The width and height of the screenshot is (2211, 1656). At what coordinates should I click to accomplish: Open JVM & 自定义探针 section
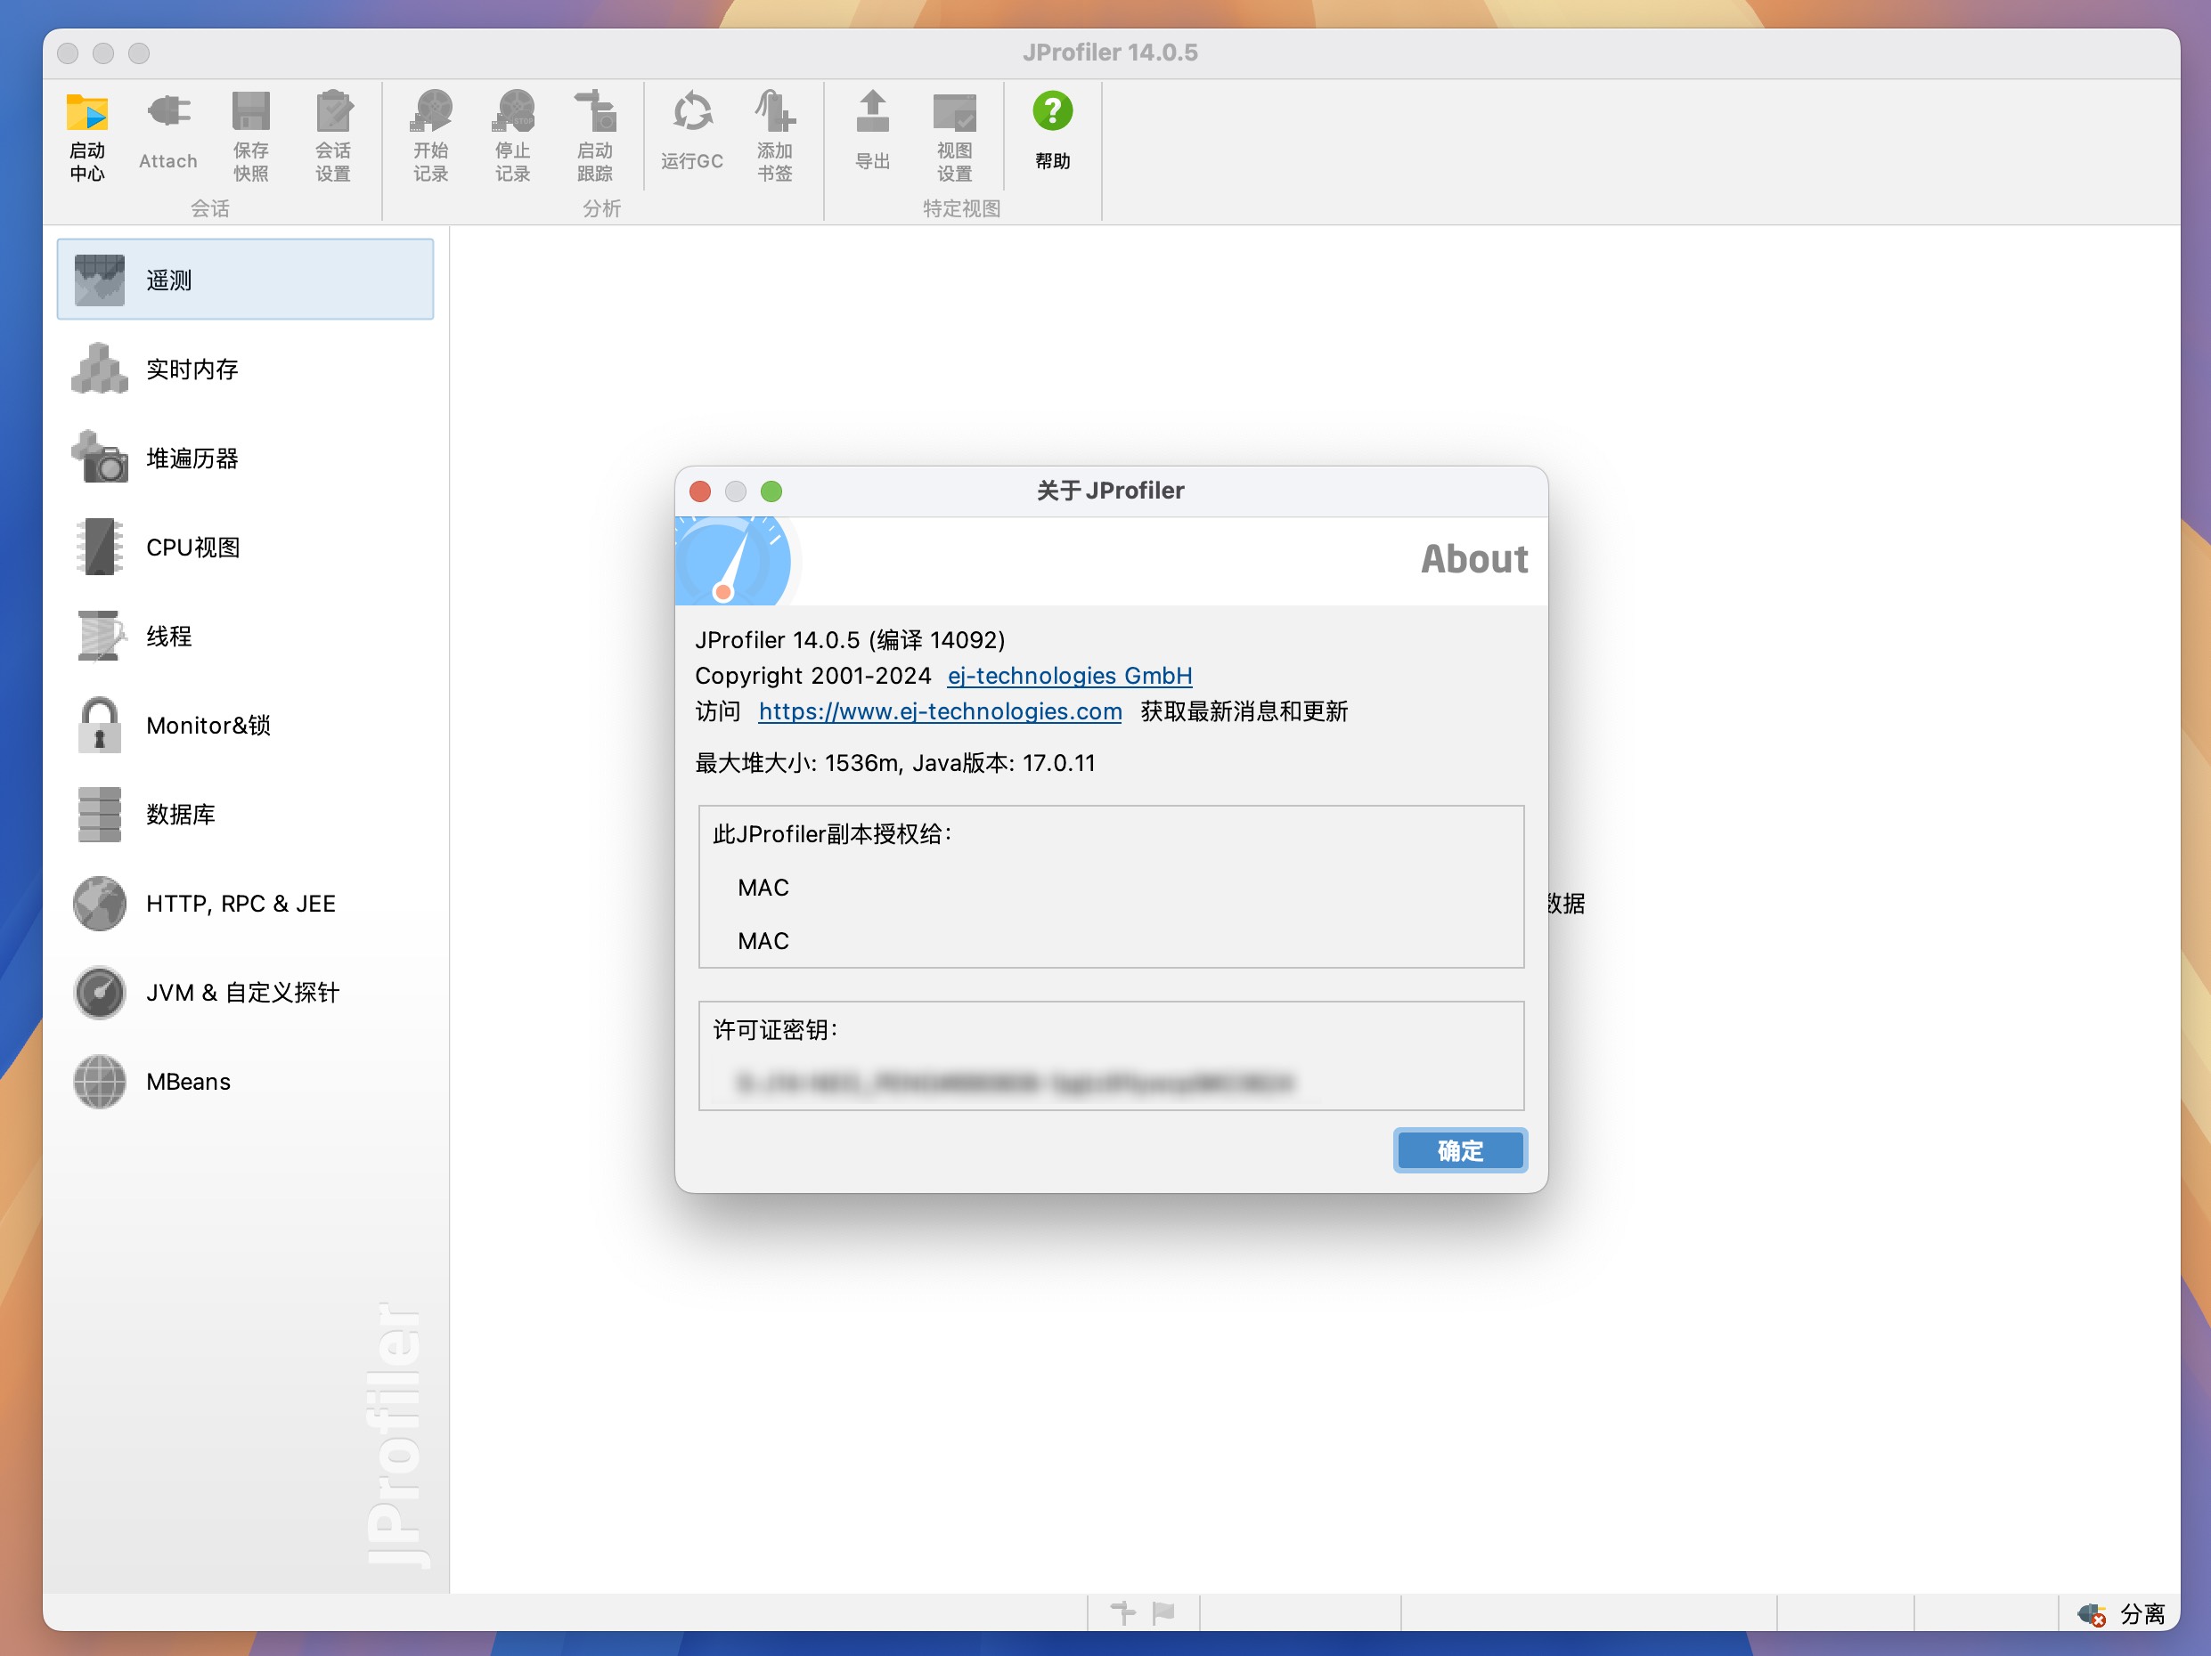click(x=245, y=992)
